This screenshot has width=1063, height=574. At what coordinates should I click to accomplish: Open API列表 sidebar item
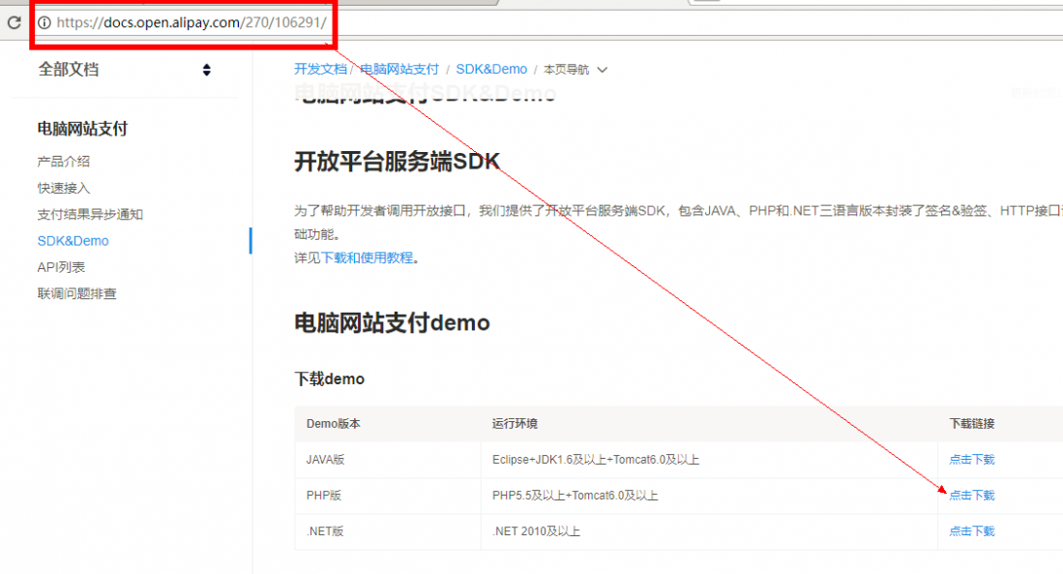(61, 267)
